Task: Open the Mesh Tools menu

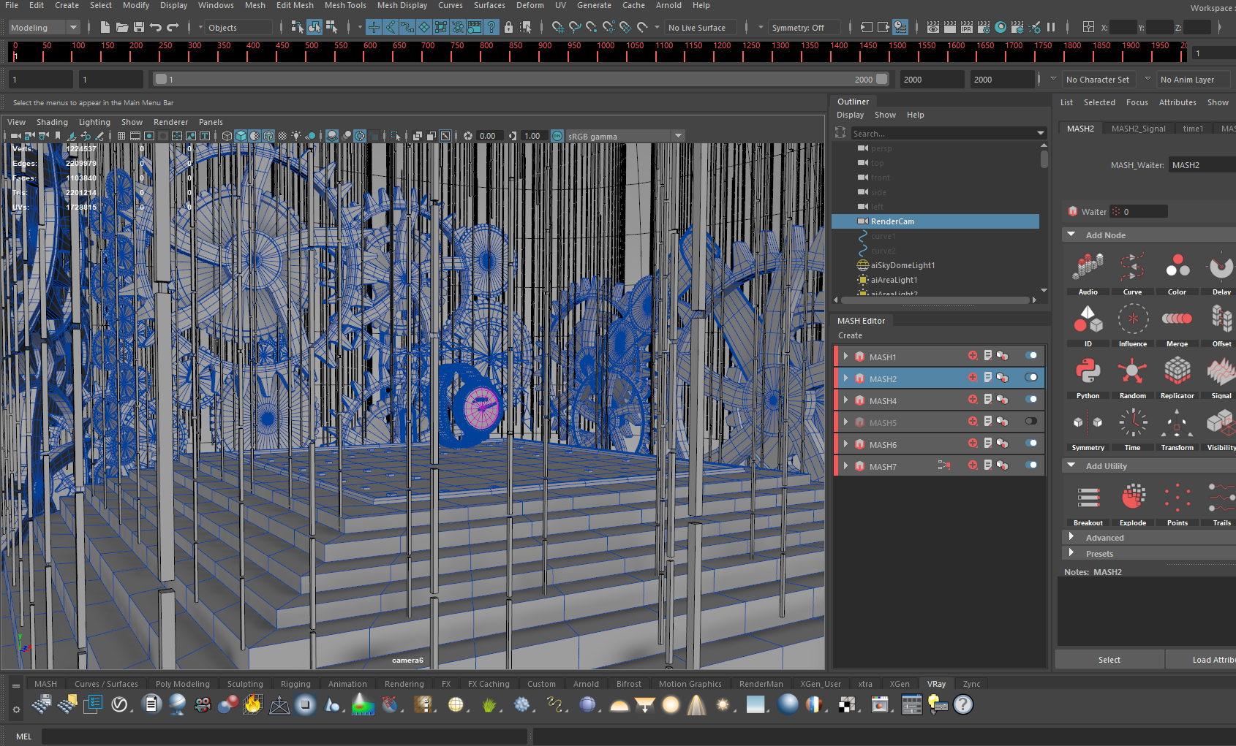Action: click(345, 5)
